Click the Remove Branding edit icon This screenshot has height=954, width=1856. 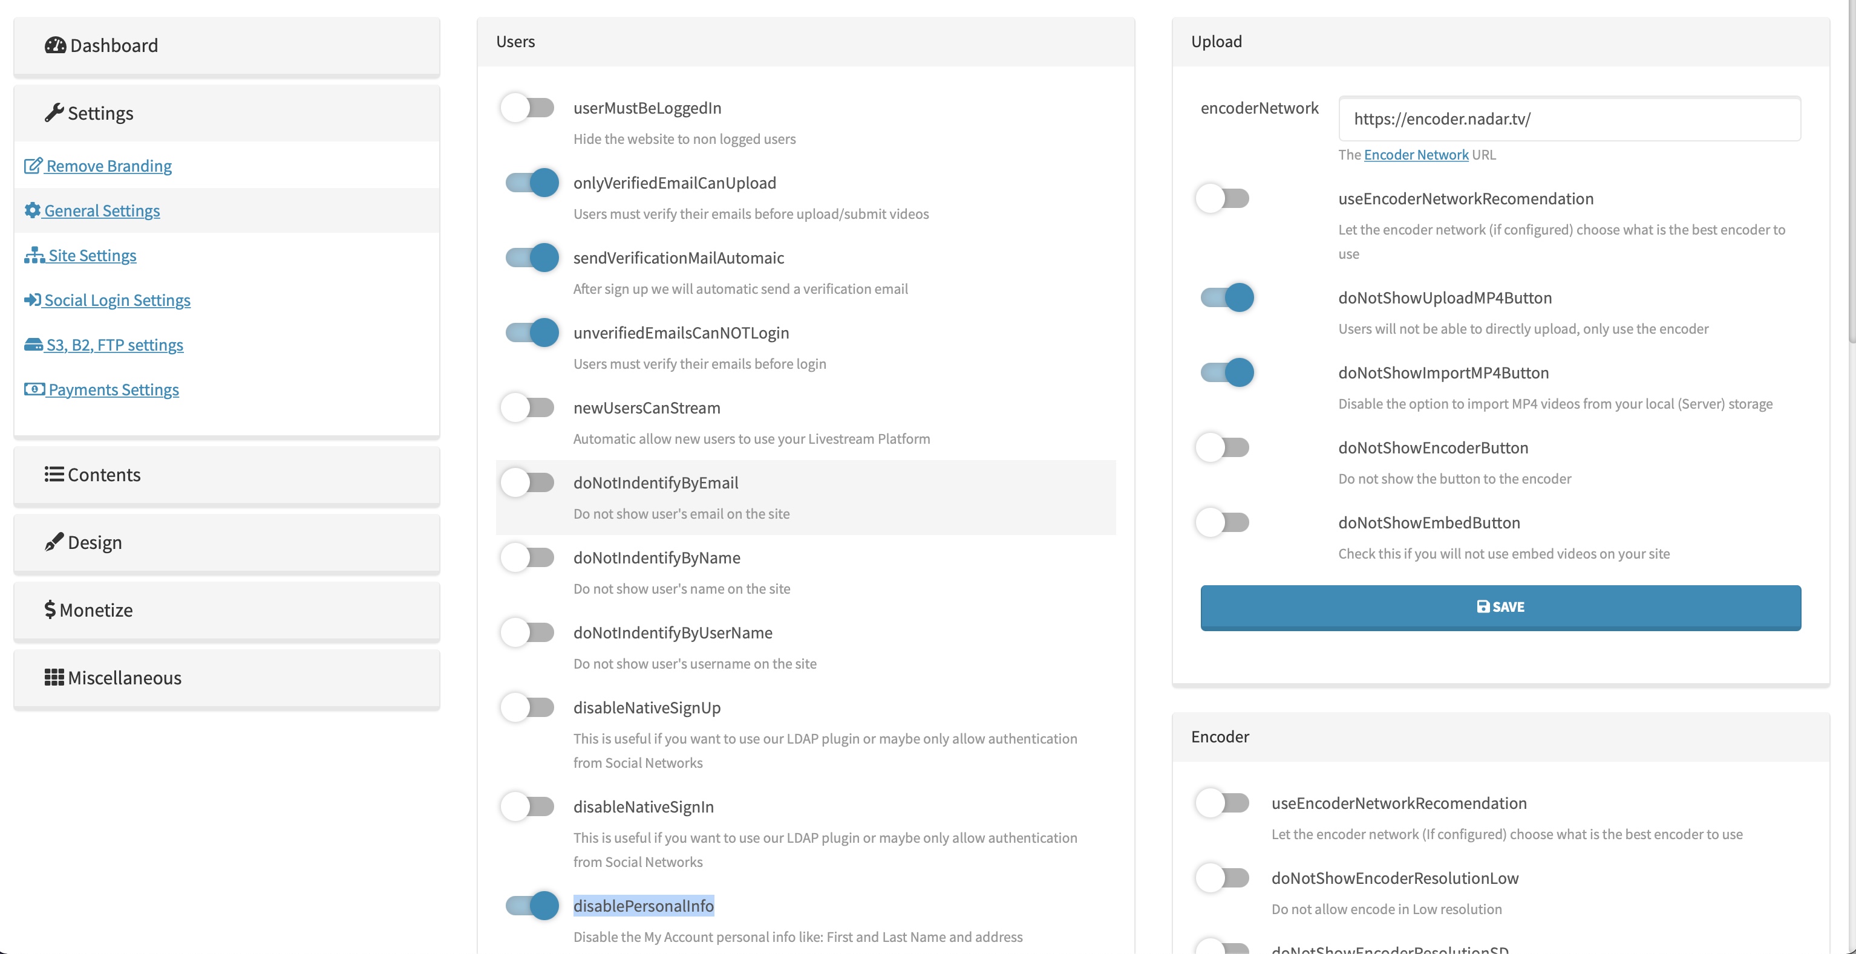point(33,166)
